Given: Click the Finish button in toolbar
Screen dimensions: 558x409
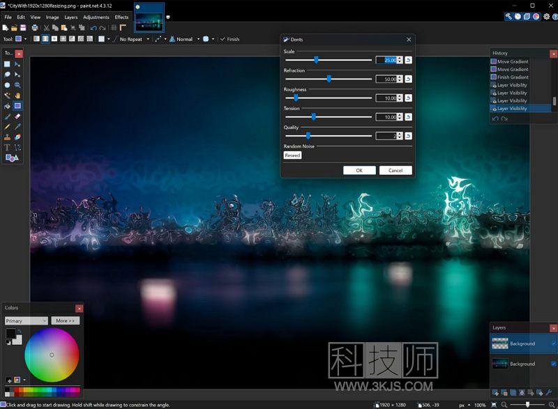Looking at the screenshot, I should (230, 39).
